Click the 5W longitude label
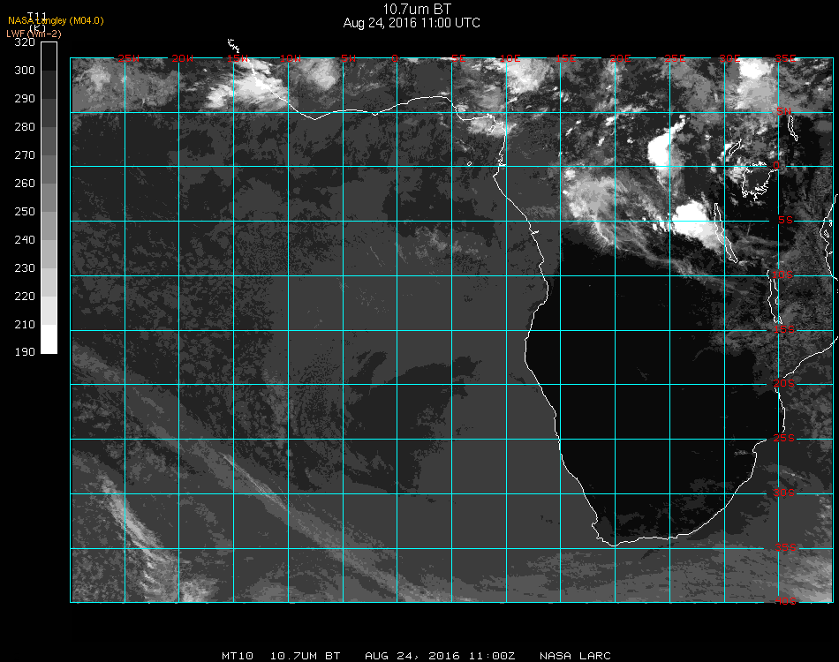Viewport: 839px width, 662px height. tap(348, 58)
